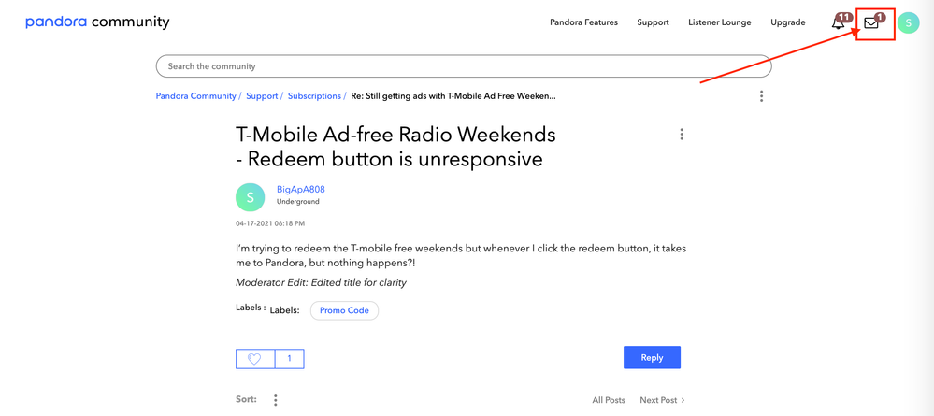Viewport: 934px width, 416px height.
Task: Go to the Listener Lounge
Action: coord(719,22)
